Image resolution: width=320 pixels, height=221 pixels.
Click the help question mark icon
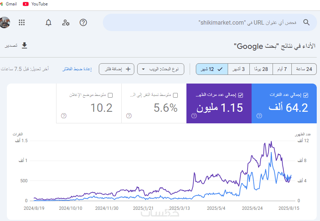tap(83, 22)
